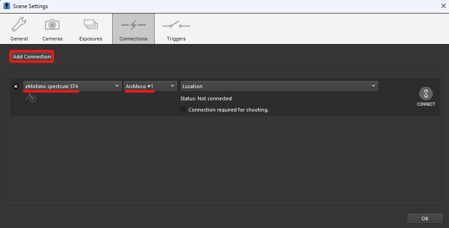
Task: Expand the Location dropdown
Action: click(279, 86)
